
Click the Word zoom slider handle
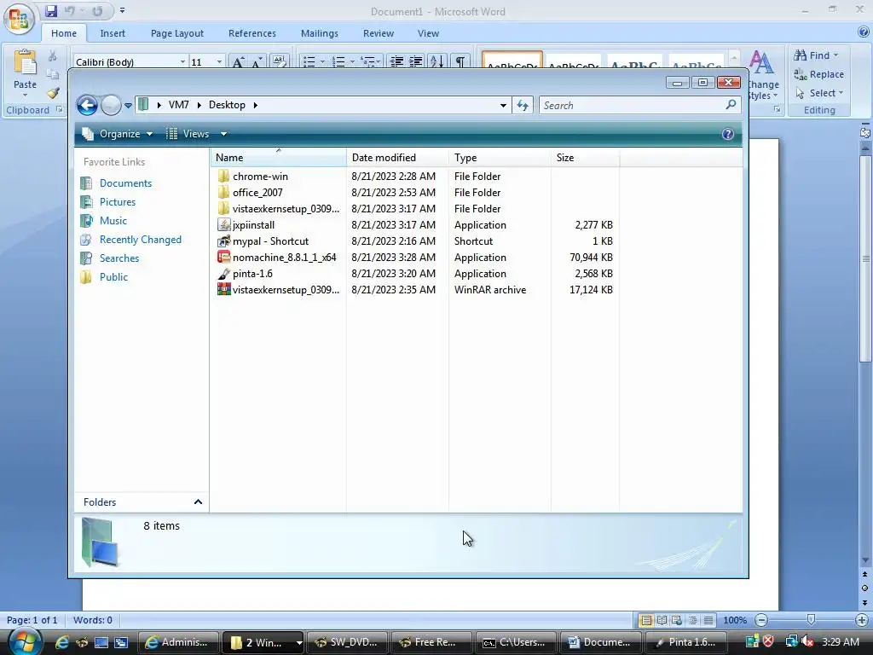[x=812, y=620]
